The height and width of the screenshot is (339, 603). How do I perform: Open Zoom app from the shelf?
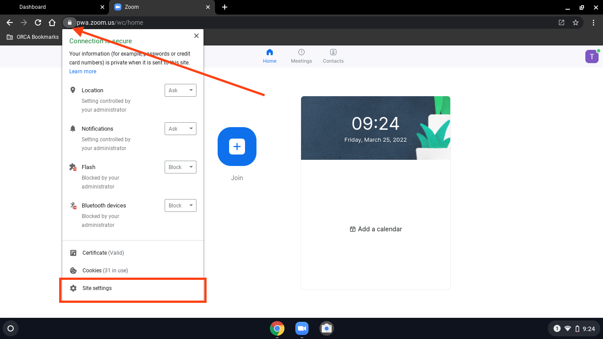302,328
